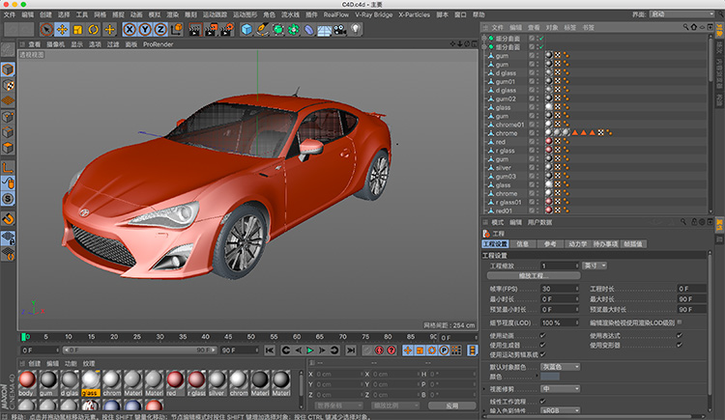
Task: Click the timeline preview range slider
Action: click(139, 350)
